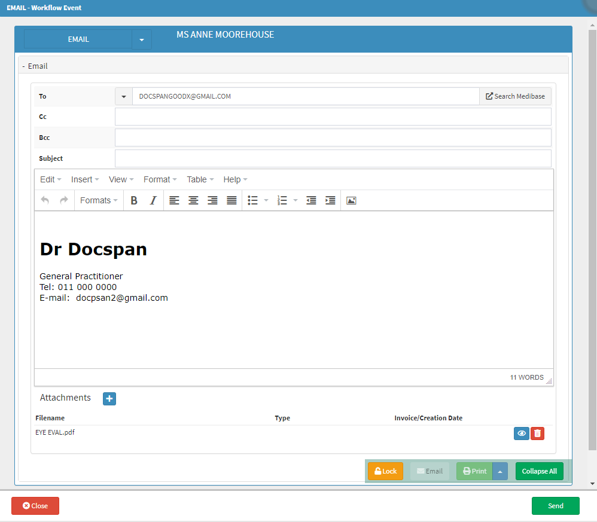This screenshot has width=597, height=522.
Task: Delete the EYE EVAL.pdf attachment
Action: tap(537, 434)
